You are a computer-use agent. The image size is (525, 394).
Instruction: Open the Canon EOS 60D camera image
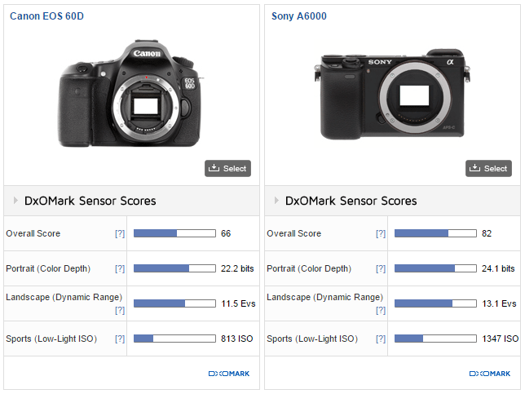point(130,95)
